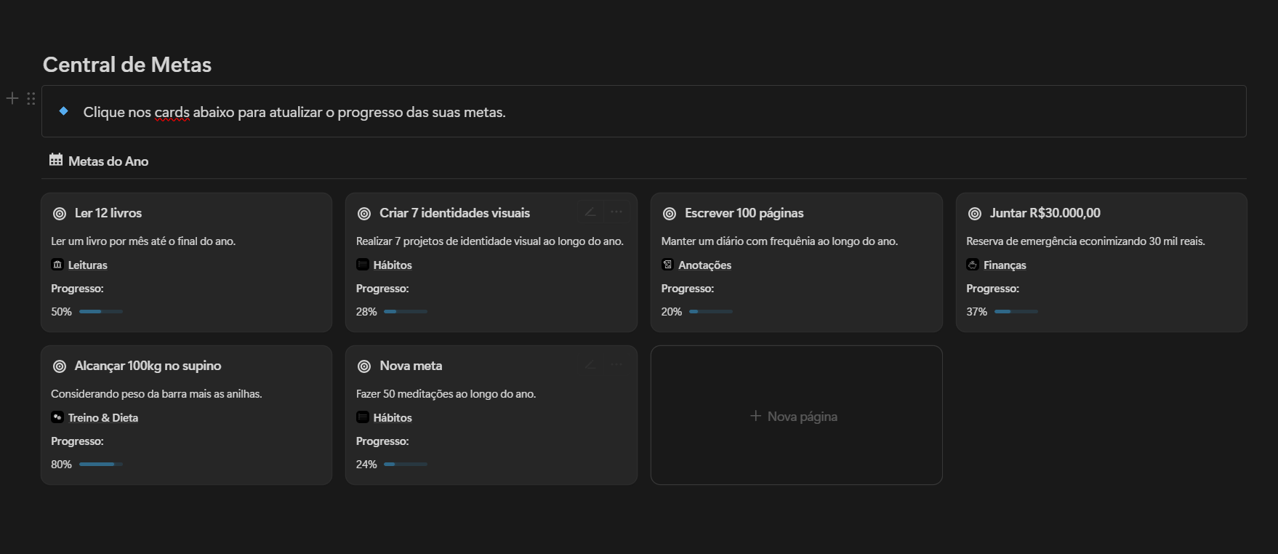Click 'Fazer 50 meditações ao longo do ano.'
Image resolution: width=1278 pixels, height=554 pixels.
point(446,394)
